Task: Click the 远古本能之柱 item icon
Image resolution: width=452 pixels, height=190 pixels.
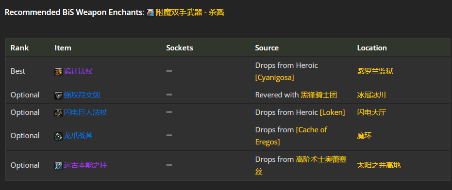Action: (59, 166)
